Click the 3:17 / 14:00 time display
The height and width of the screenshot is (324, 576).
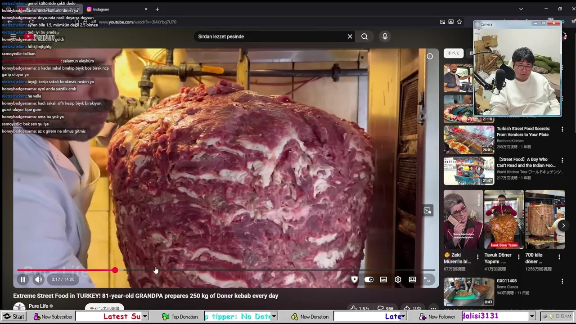click(63, 279)
